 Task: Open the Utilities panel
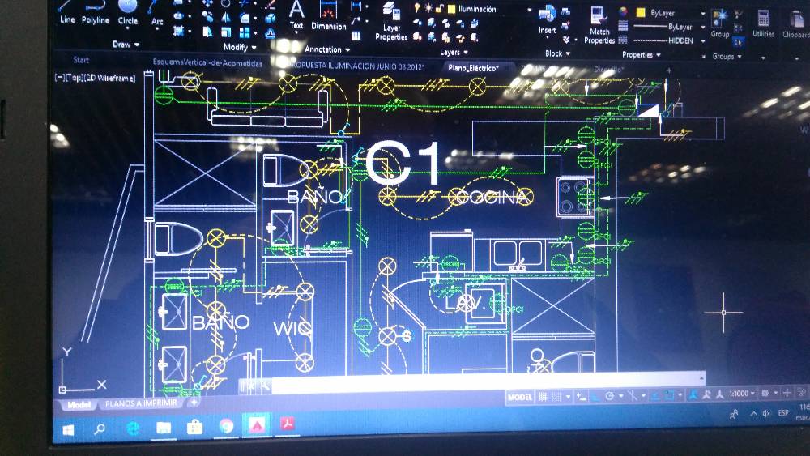click(763, 24)
